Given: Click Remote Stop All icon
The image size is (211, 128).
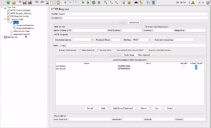Looking at the screenshot, I should pyautogui.click(x=111, y=2).
